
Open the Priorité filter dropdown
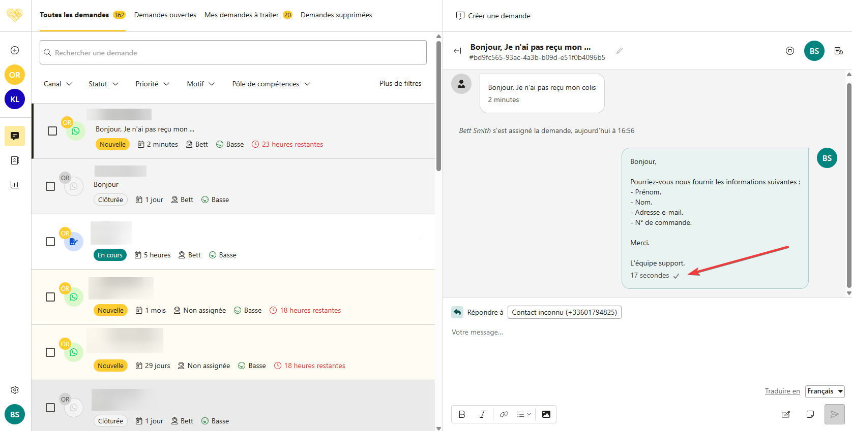point(152,84)
